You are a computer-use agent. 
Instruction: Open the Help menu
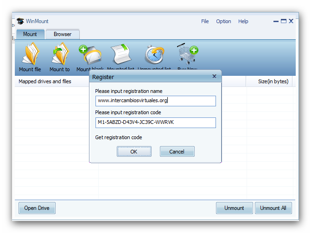(x=243, y=21)
